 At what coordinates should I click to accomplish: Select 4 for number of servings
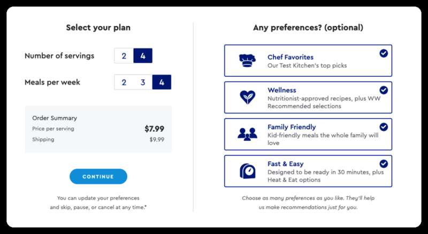click(143, 56)
